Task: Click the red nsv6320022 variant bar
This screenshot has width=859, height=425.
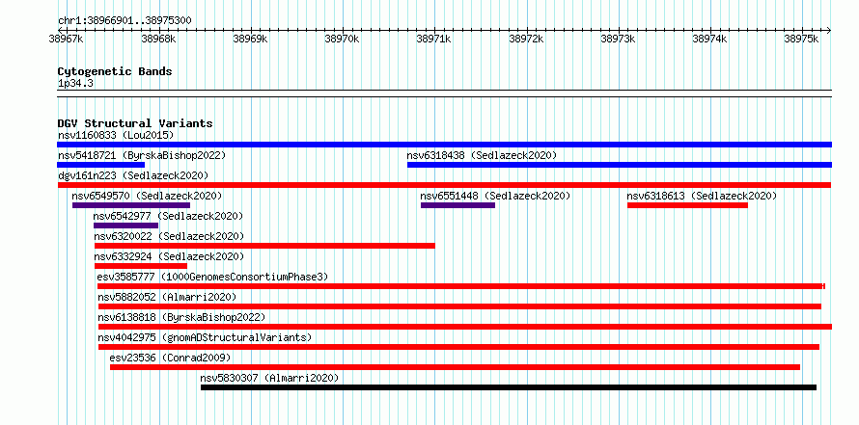Action: (x=264, y=246)
